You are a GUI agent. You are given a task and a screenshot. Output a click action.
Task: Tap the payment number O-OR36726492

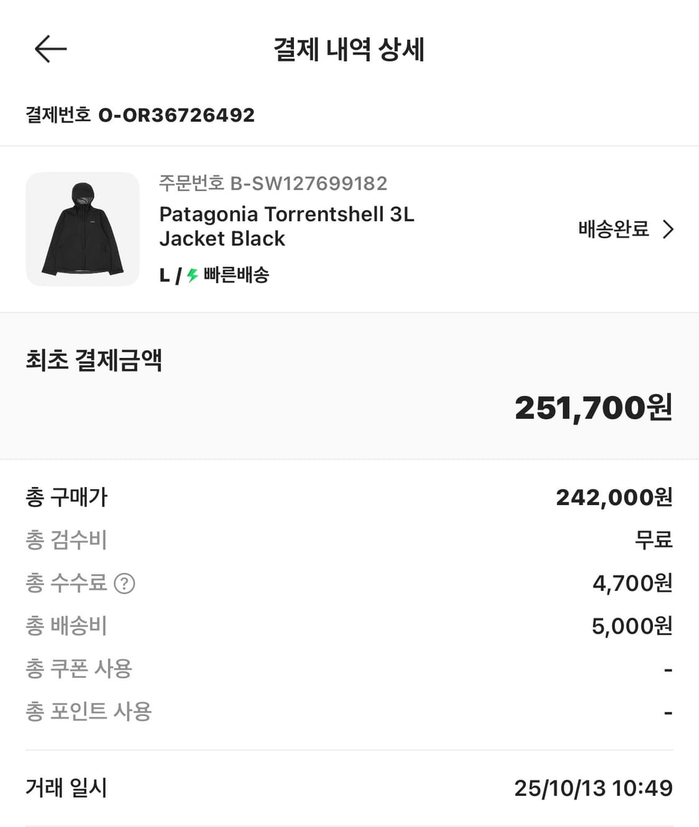[176, 115]
